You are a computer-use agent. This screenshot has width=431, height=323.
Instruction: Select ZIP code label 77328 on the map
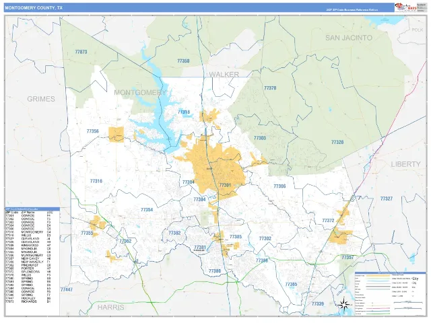click(x=337, y=142)
